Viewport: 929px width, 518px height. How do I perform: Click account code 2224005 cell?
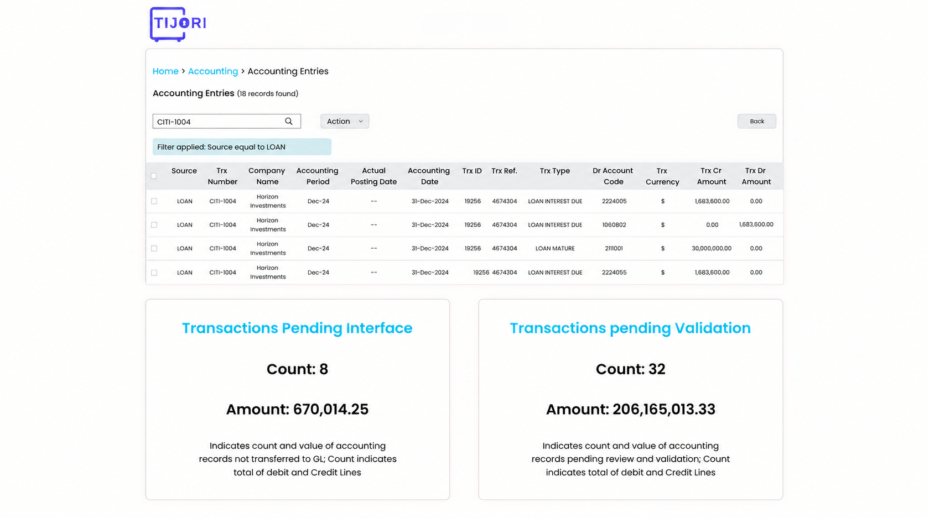[614, 201]
